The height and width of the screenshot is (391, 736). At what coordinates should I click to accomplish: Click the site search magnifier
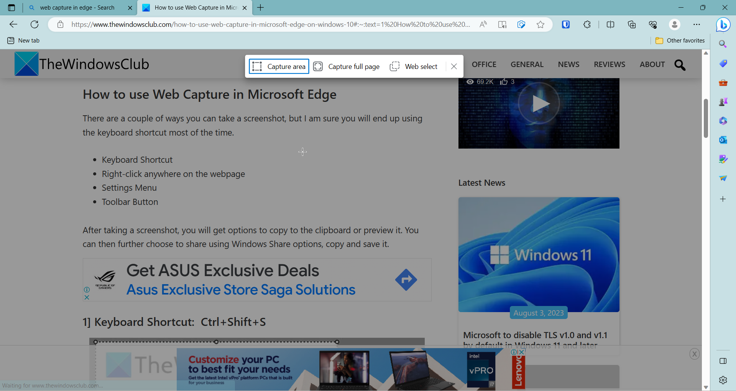coord(680,65)
